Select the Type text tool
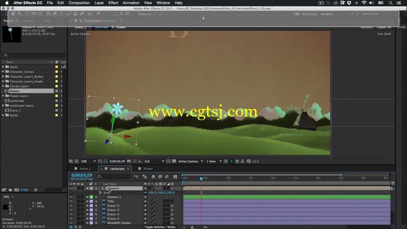407x229 pixels. 61,14
